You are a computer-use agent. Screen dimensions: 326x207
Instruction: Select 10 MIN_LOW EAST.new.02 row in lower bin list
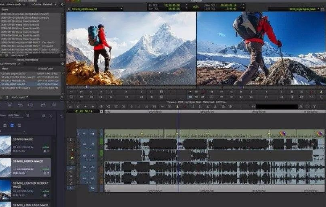coord(30,88)
